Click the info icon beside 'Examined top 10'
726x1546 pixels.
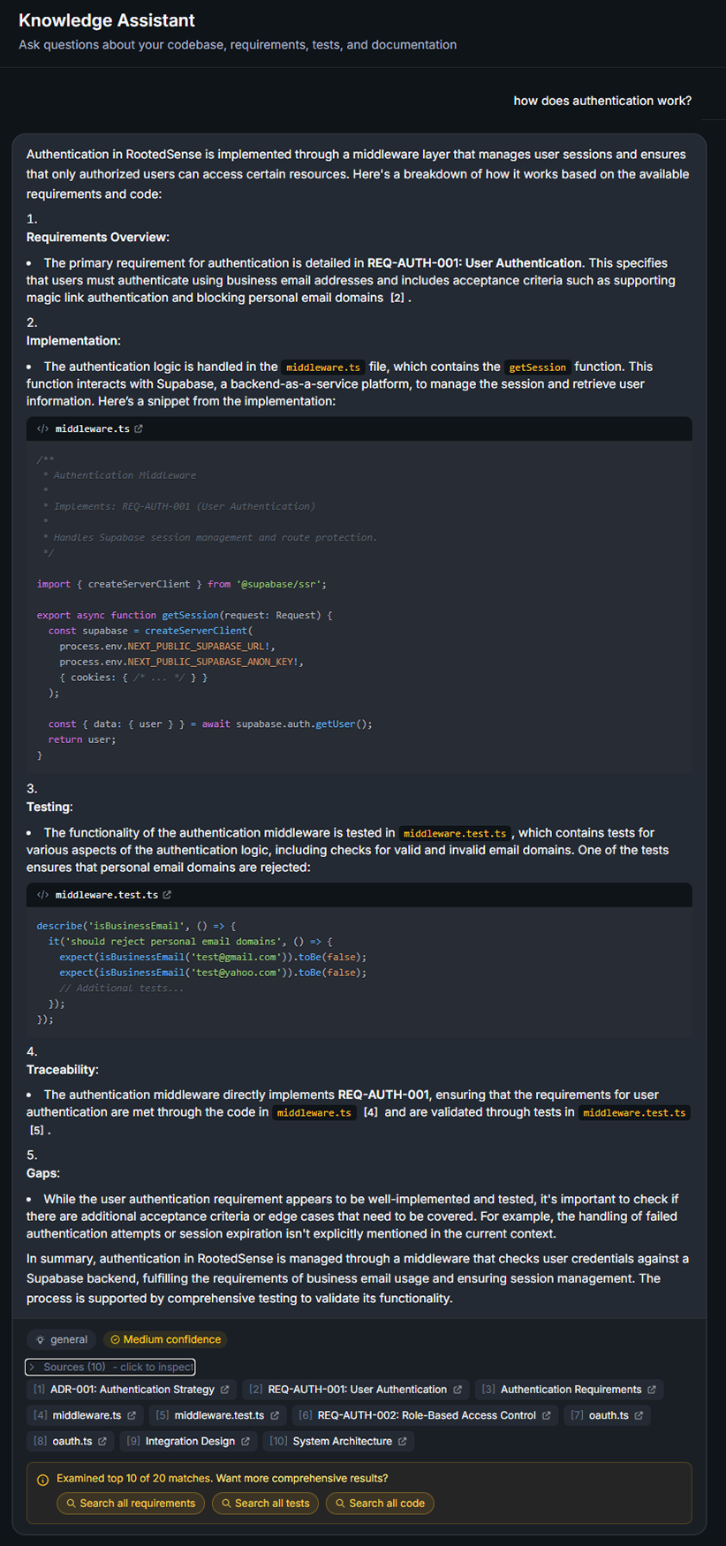click(x=42, y=1480)
